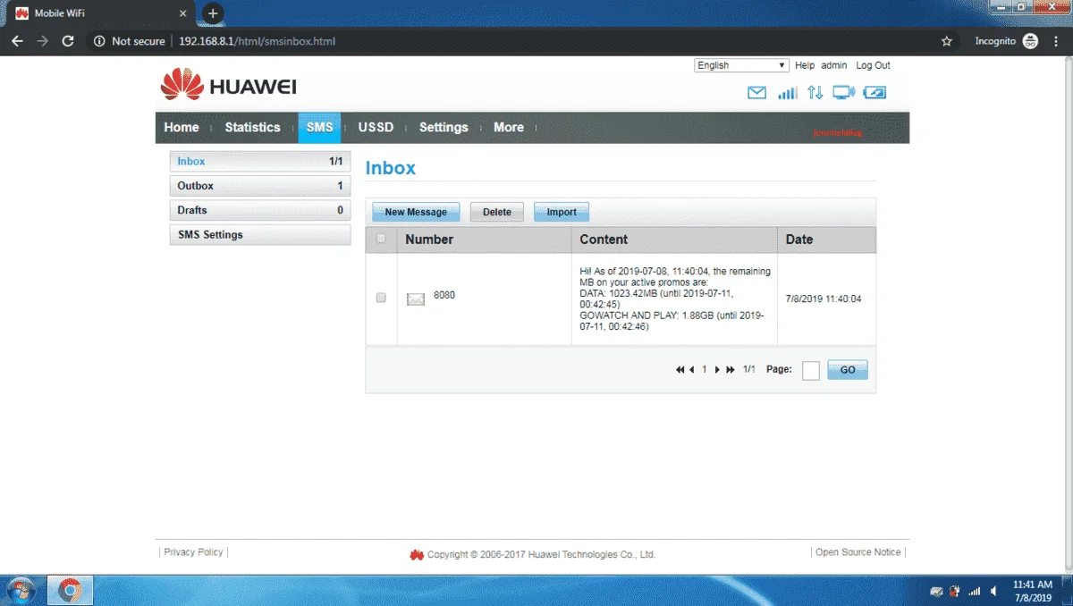The height and width of the screenshot is (606, 1073).
Task: Switch to the Statistics tab
Action: click(252, 127)
